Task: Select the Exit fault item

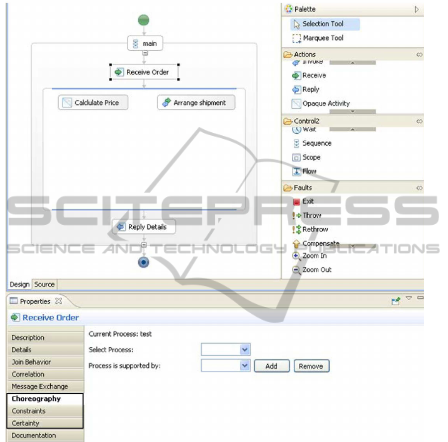Action: [308, 201]
